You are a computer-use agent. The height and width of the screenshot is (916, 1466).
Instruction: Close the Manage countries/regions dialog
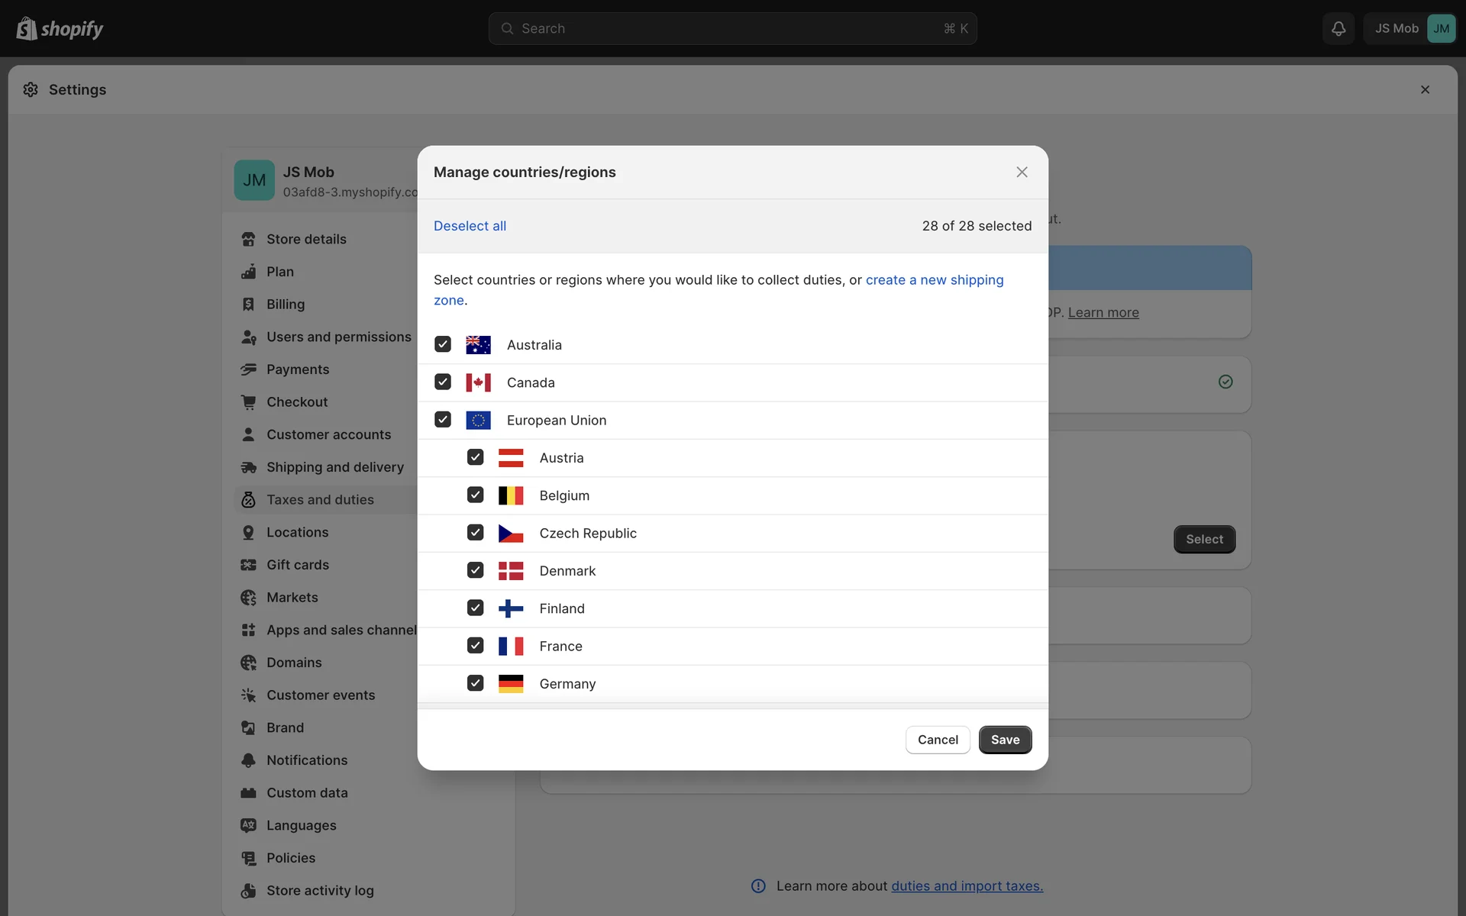coord(1022,173)
